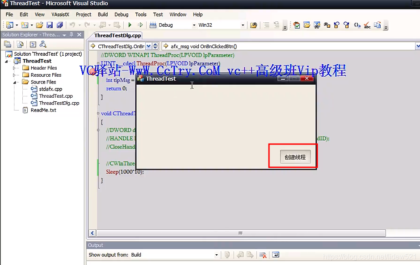Click the Decrease Indent toolbar icon

pyautogui.click(x=266, y=25)
